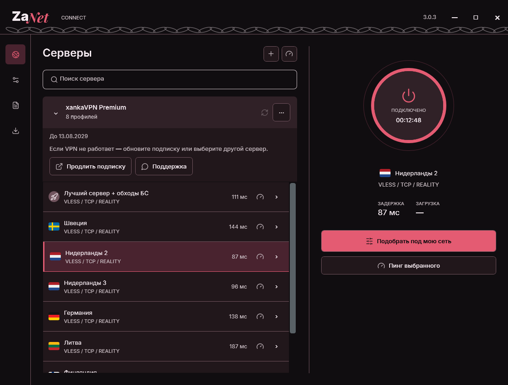Open the download sidebar icon
The width and height of the screenshot is (508, 385).
tap(15, 131)
